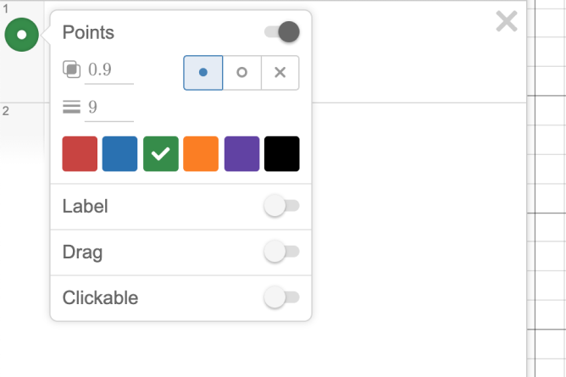566x377 pixels.
Task: Select the filled dot point style
Action: pyautogui.click(x=203, y=73)
